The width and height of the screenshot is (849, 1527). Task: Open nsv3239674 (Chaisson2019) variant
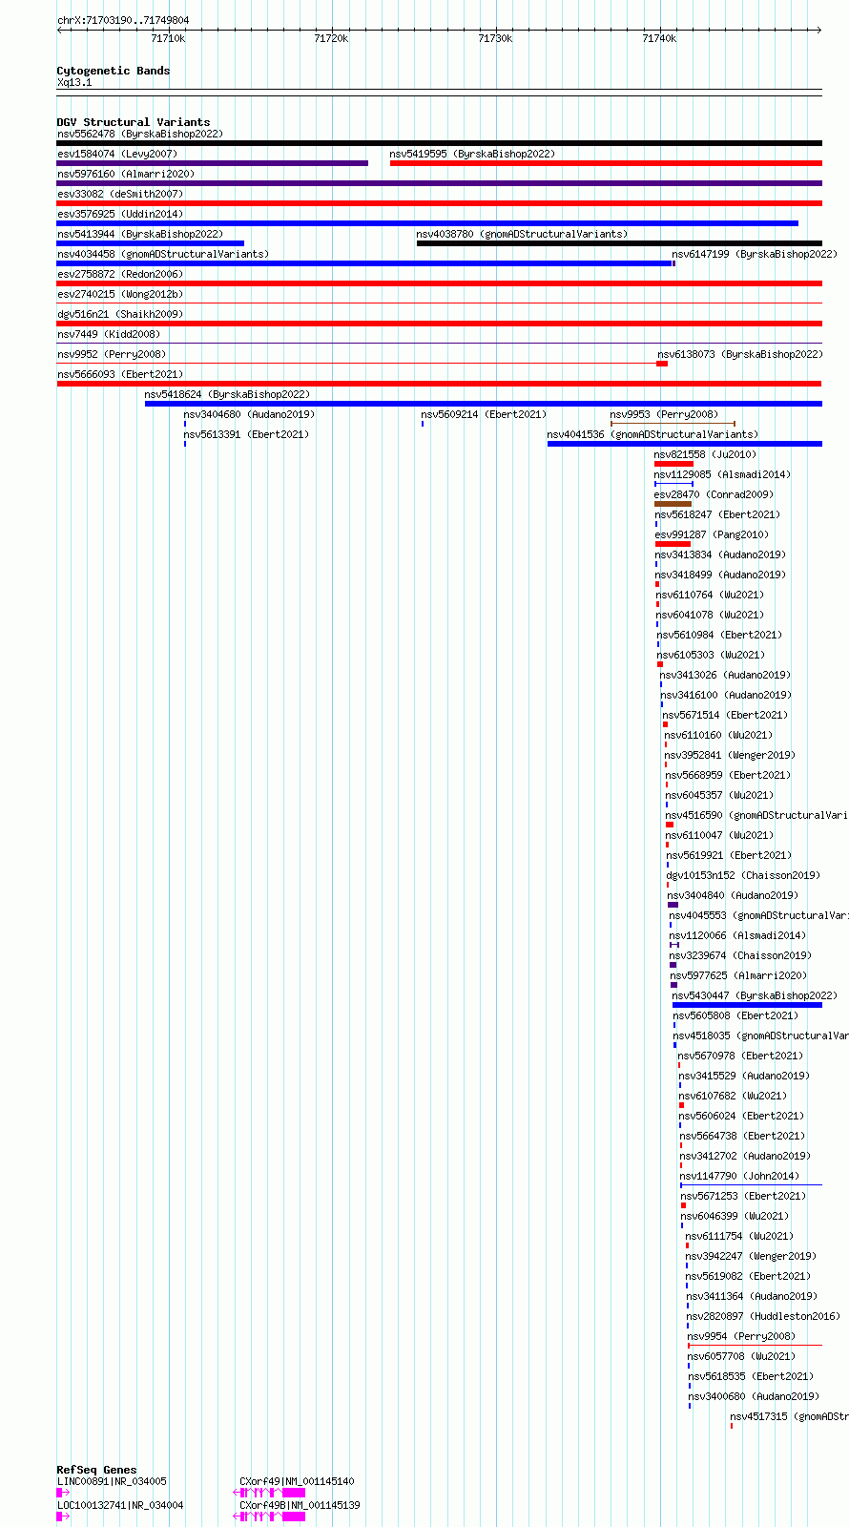[740, 955]
